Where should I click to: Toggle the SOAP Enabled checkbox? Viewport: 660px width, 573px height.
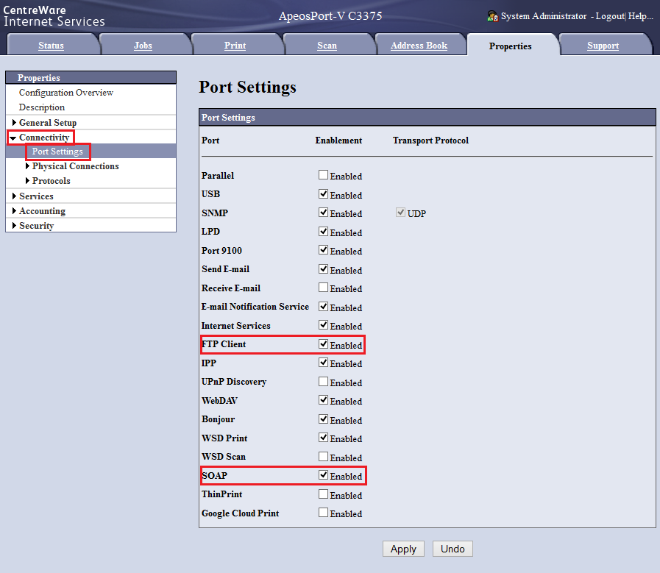pyautogui.click(x=323, y=475)
